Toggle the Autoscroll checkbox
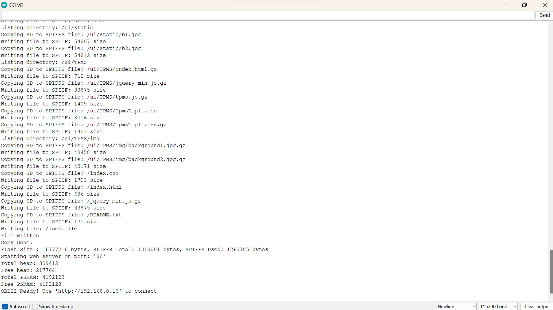 pyautogui.click(x=5, y=307)
